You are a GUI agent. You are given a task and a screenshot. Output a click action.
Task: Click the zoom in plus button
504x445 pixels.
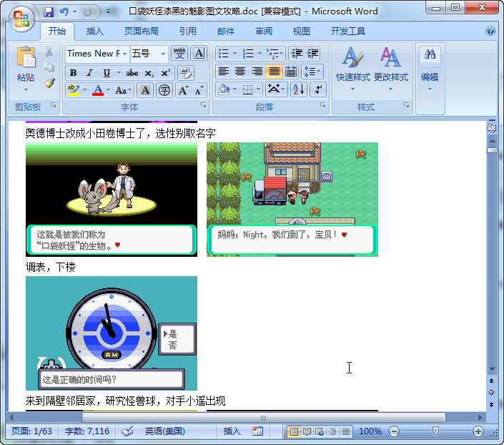[478, 431]
